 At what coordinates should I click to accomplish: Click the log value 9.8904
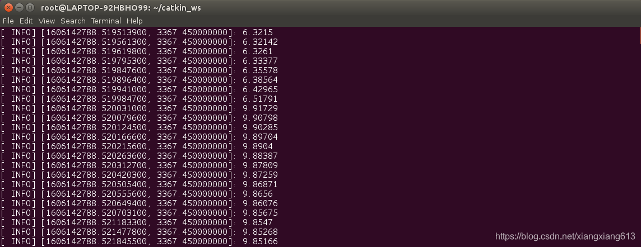coord(258,146)
